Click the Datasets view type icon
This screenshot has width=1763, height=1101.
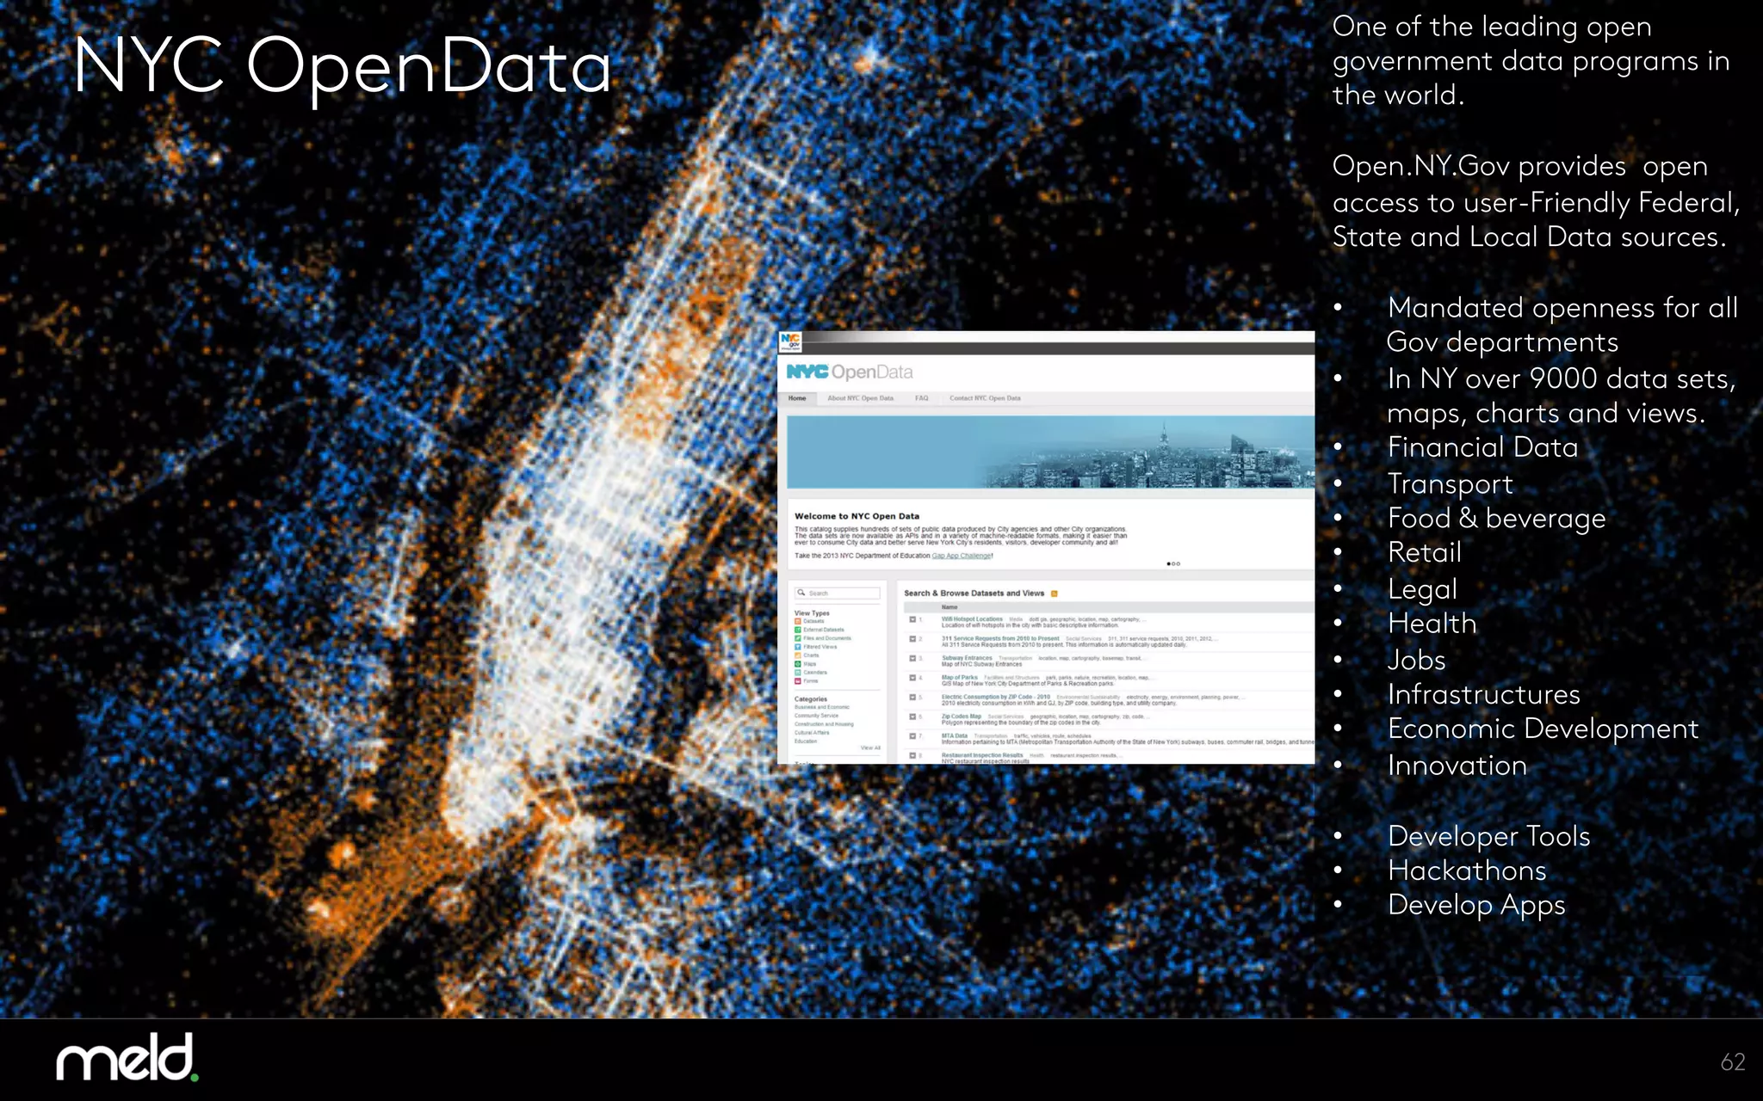pos(798,621)
